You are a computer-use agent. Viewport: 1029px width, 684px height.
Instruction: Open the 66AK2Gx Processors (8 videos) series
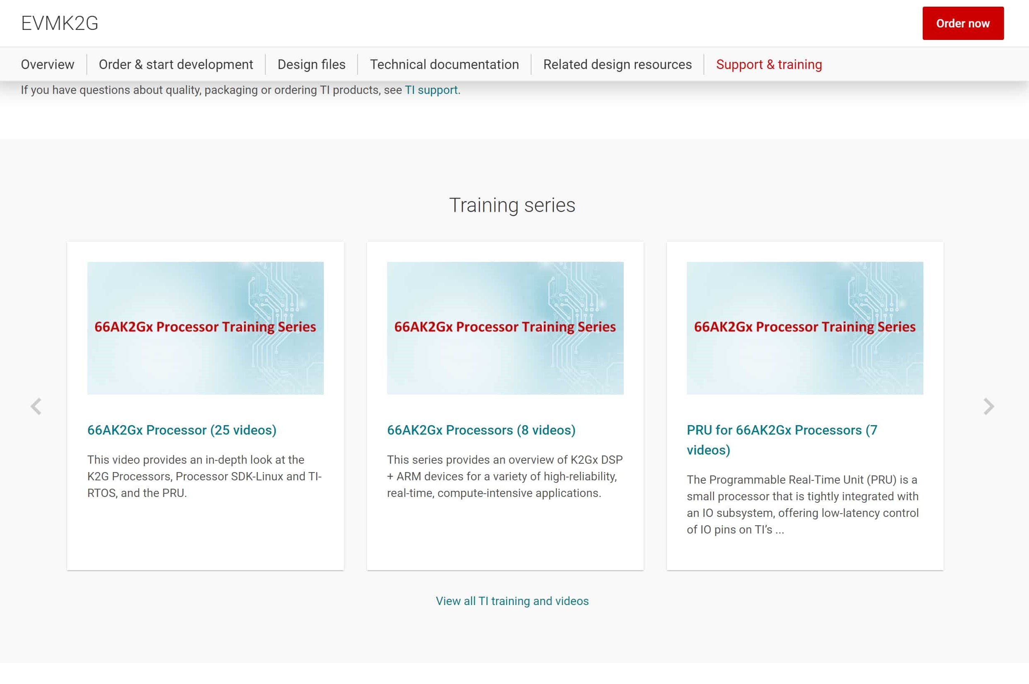click(x=481, y=430)
